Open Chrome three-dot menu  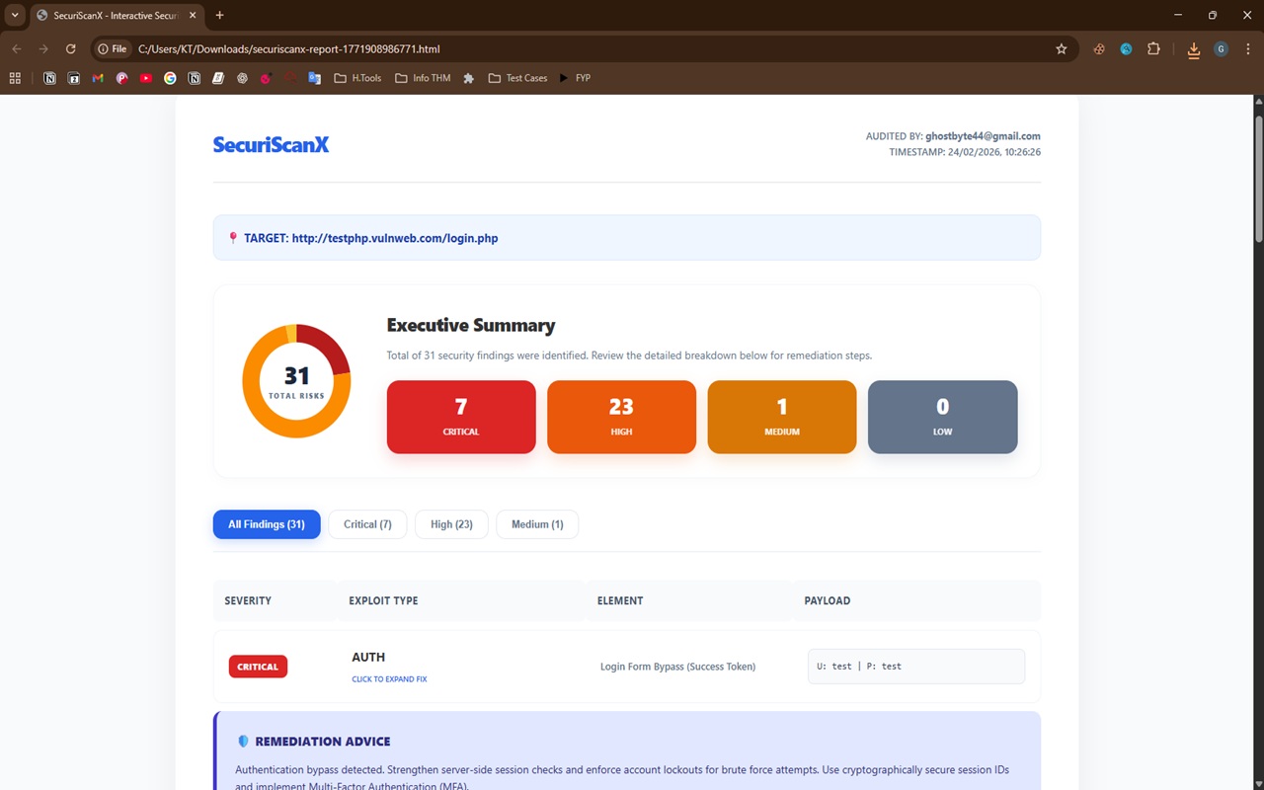tap(1247, 48)
